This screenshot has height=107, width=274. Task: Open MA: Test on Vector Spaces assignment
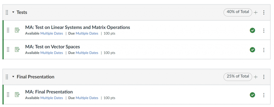[52, 47]
